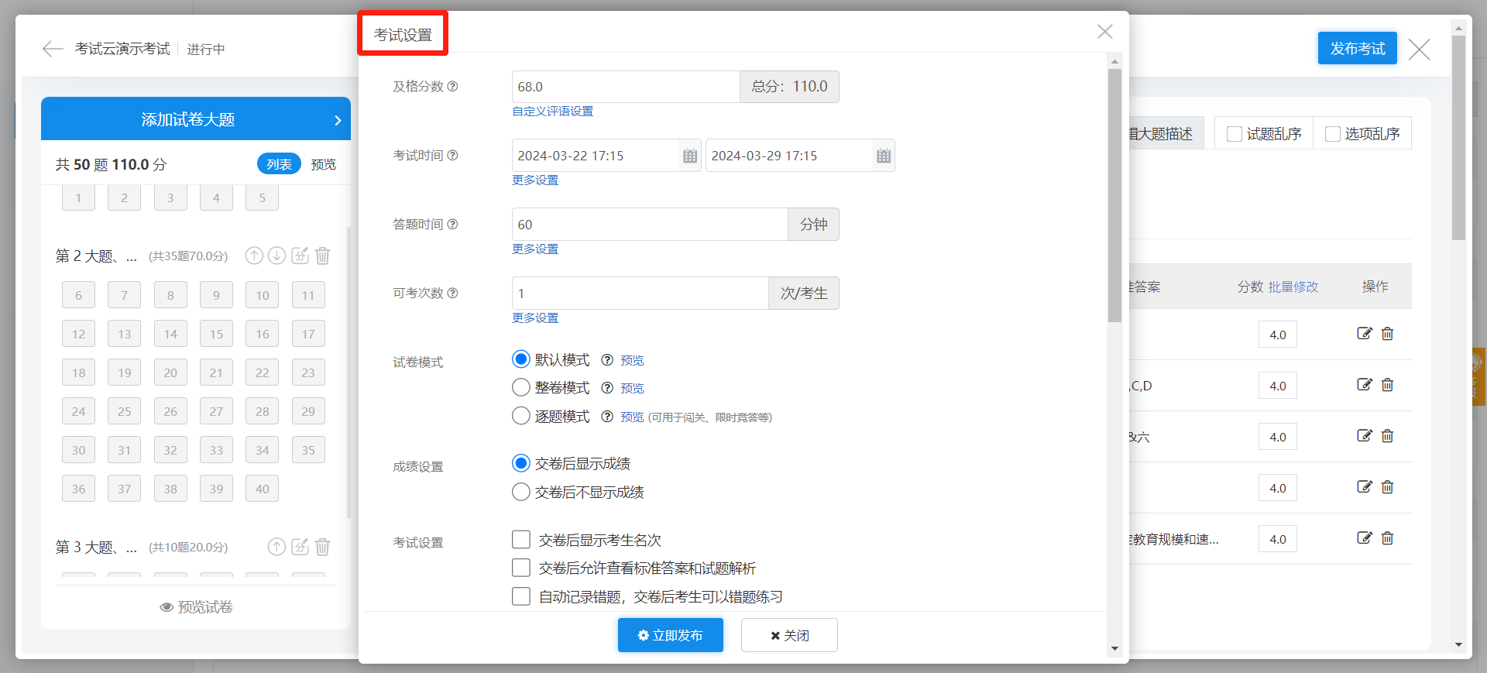This screenshot has height=673, width=1487.
Task: Click help icon beside 整卷模式
Action: pyautogui.click(x=607, y=388)
